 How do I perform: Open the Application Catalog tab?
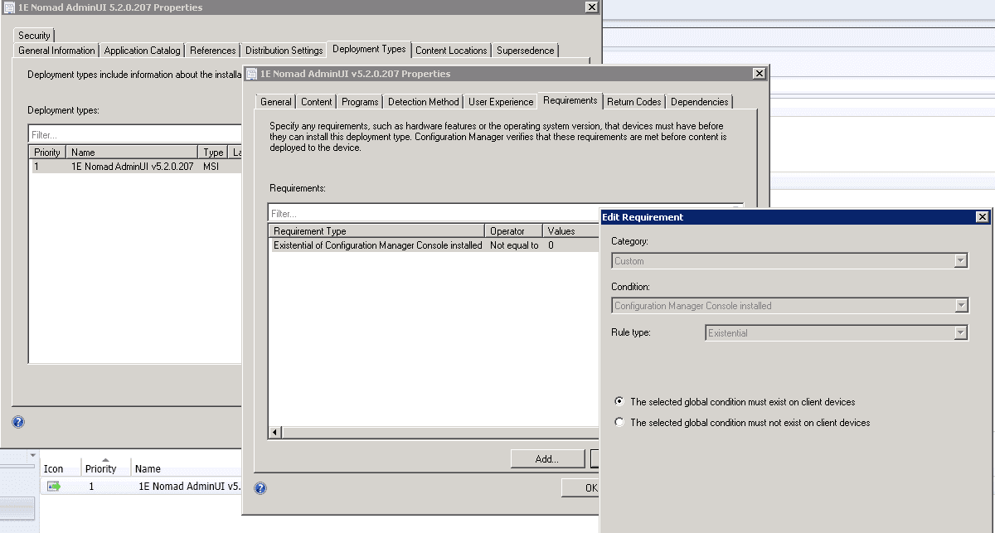coord(142,51)
